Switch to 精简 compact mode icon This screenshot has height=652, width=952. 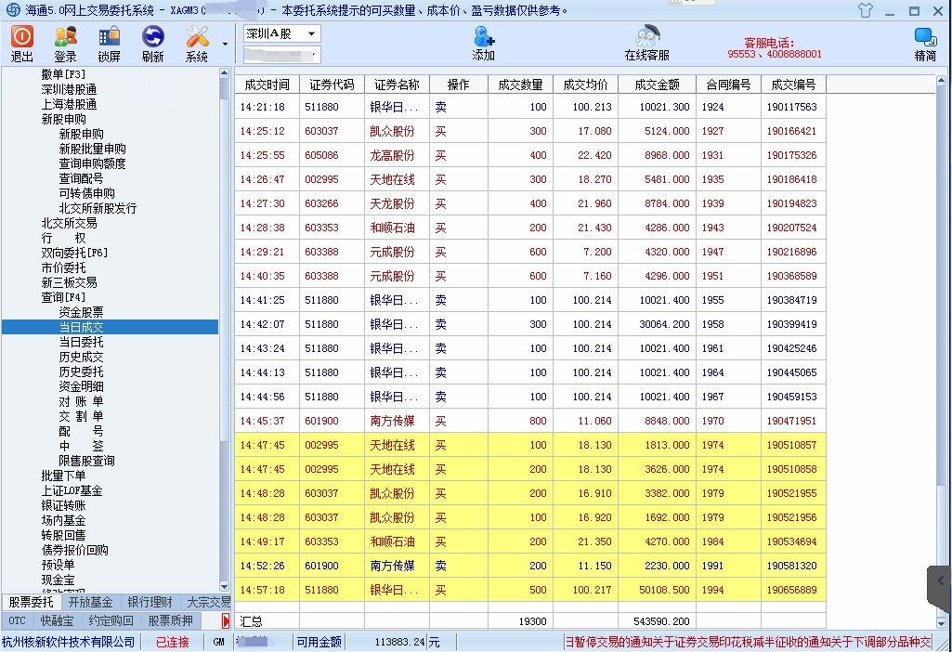(925, 43)
